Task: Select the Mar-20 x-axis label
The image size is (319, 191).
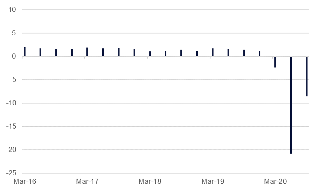Action: point(275,182)
